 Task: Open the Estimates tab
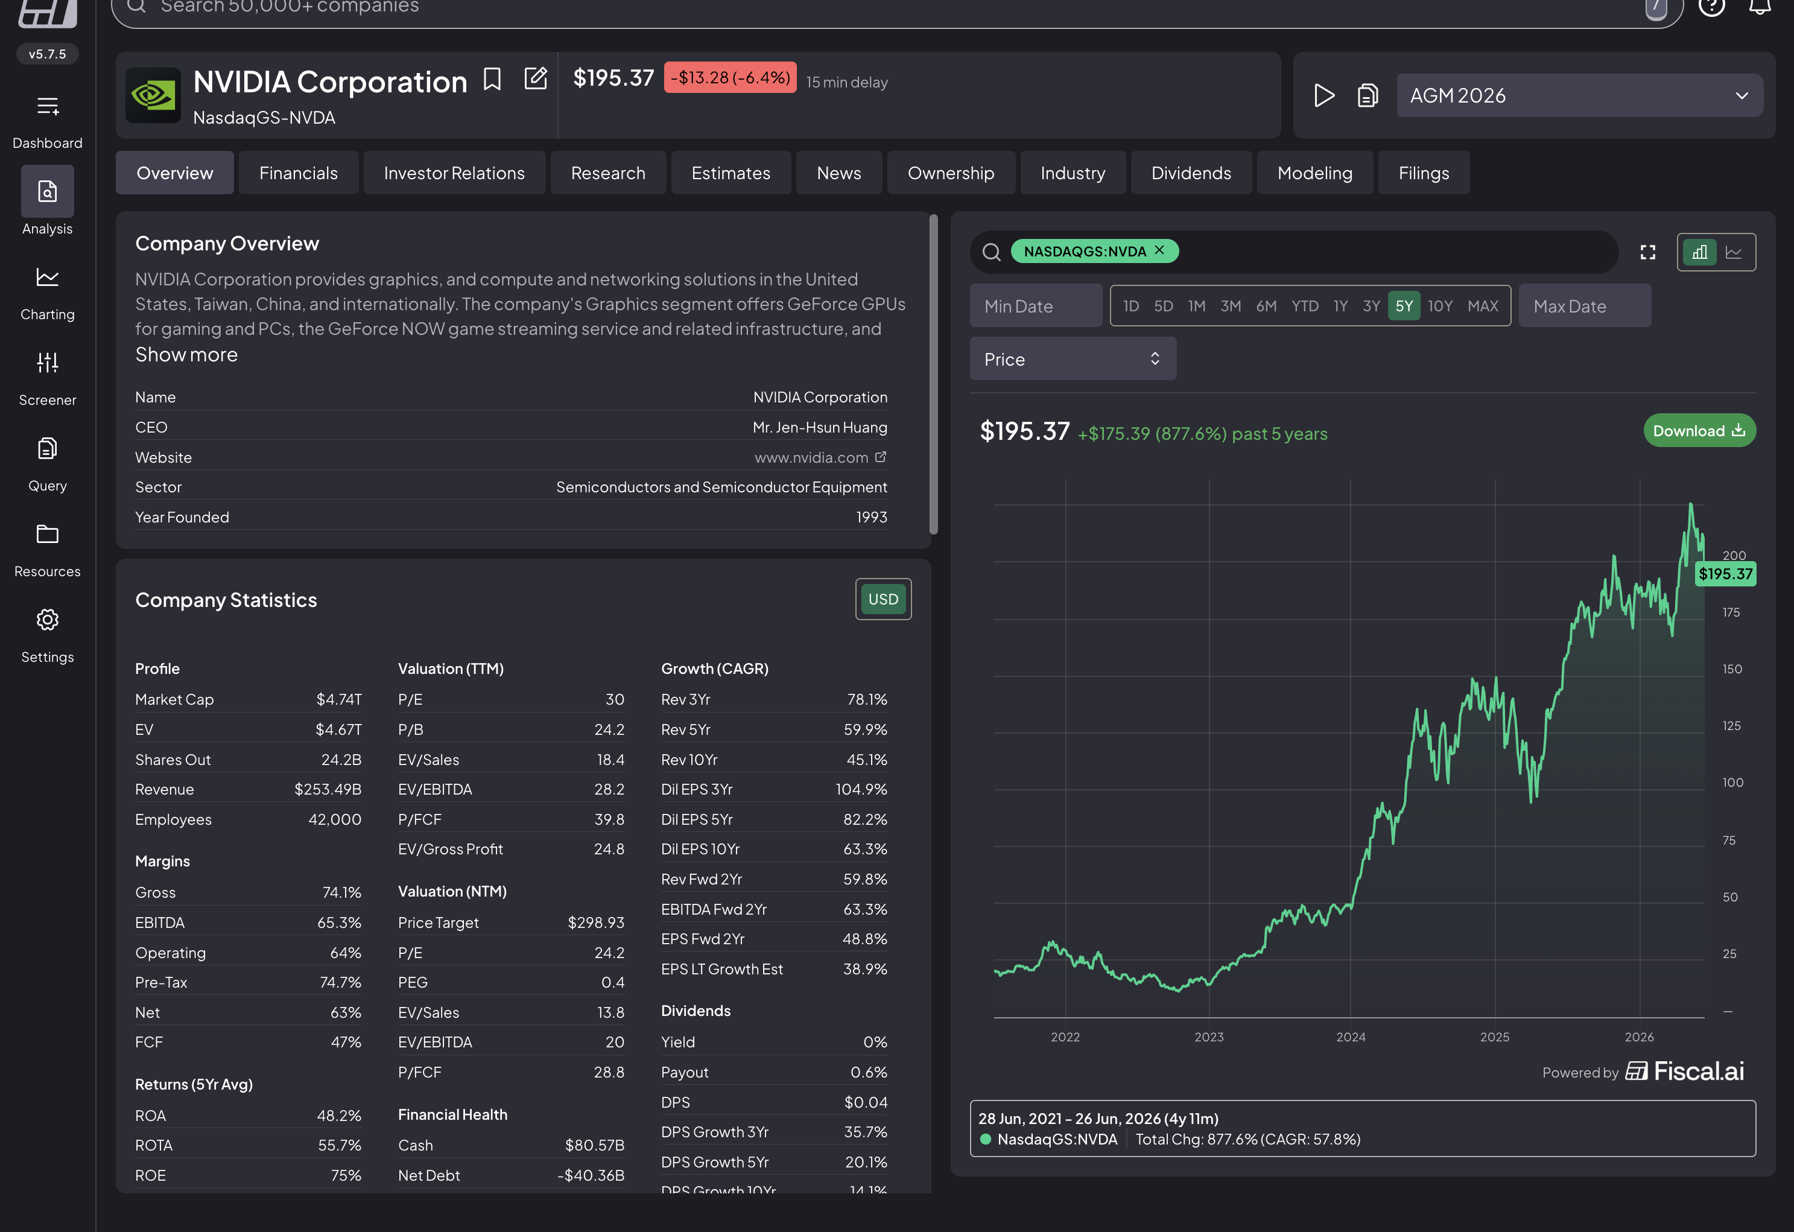[x=731, y=173]
